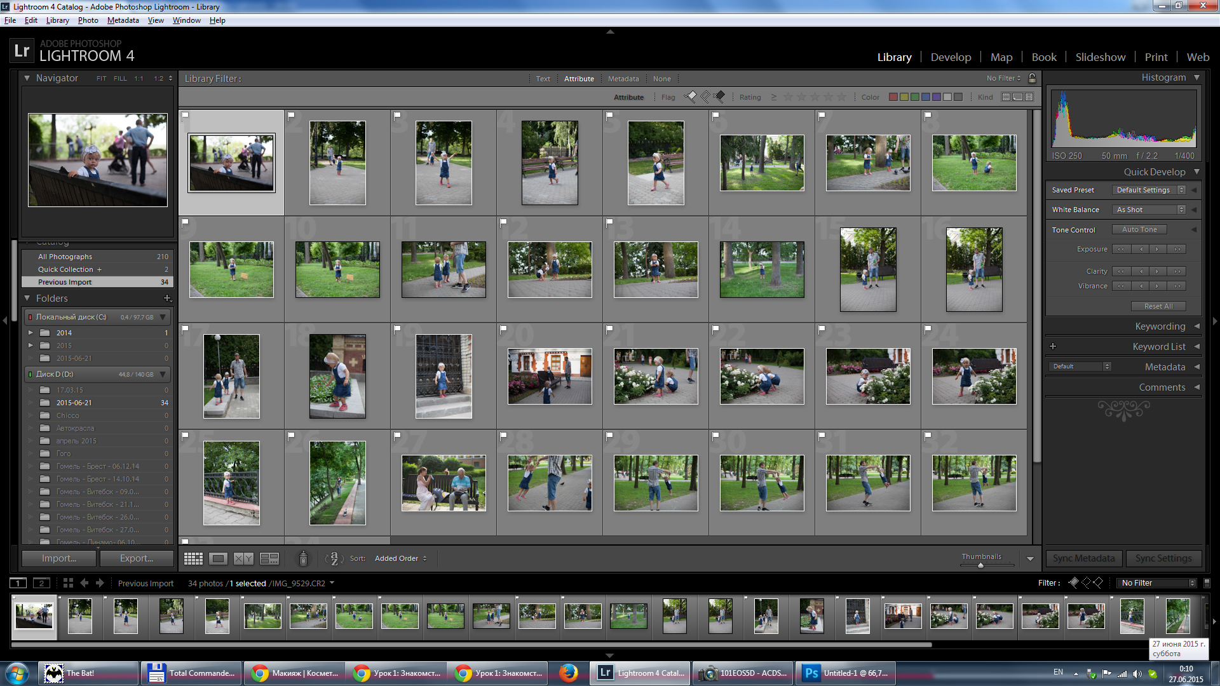Viewport: 1220px width, 686px height.
Task: Toggle flag on first grid photo
Action: tap(185, 116)
